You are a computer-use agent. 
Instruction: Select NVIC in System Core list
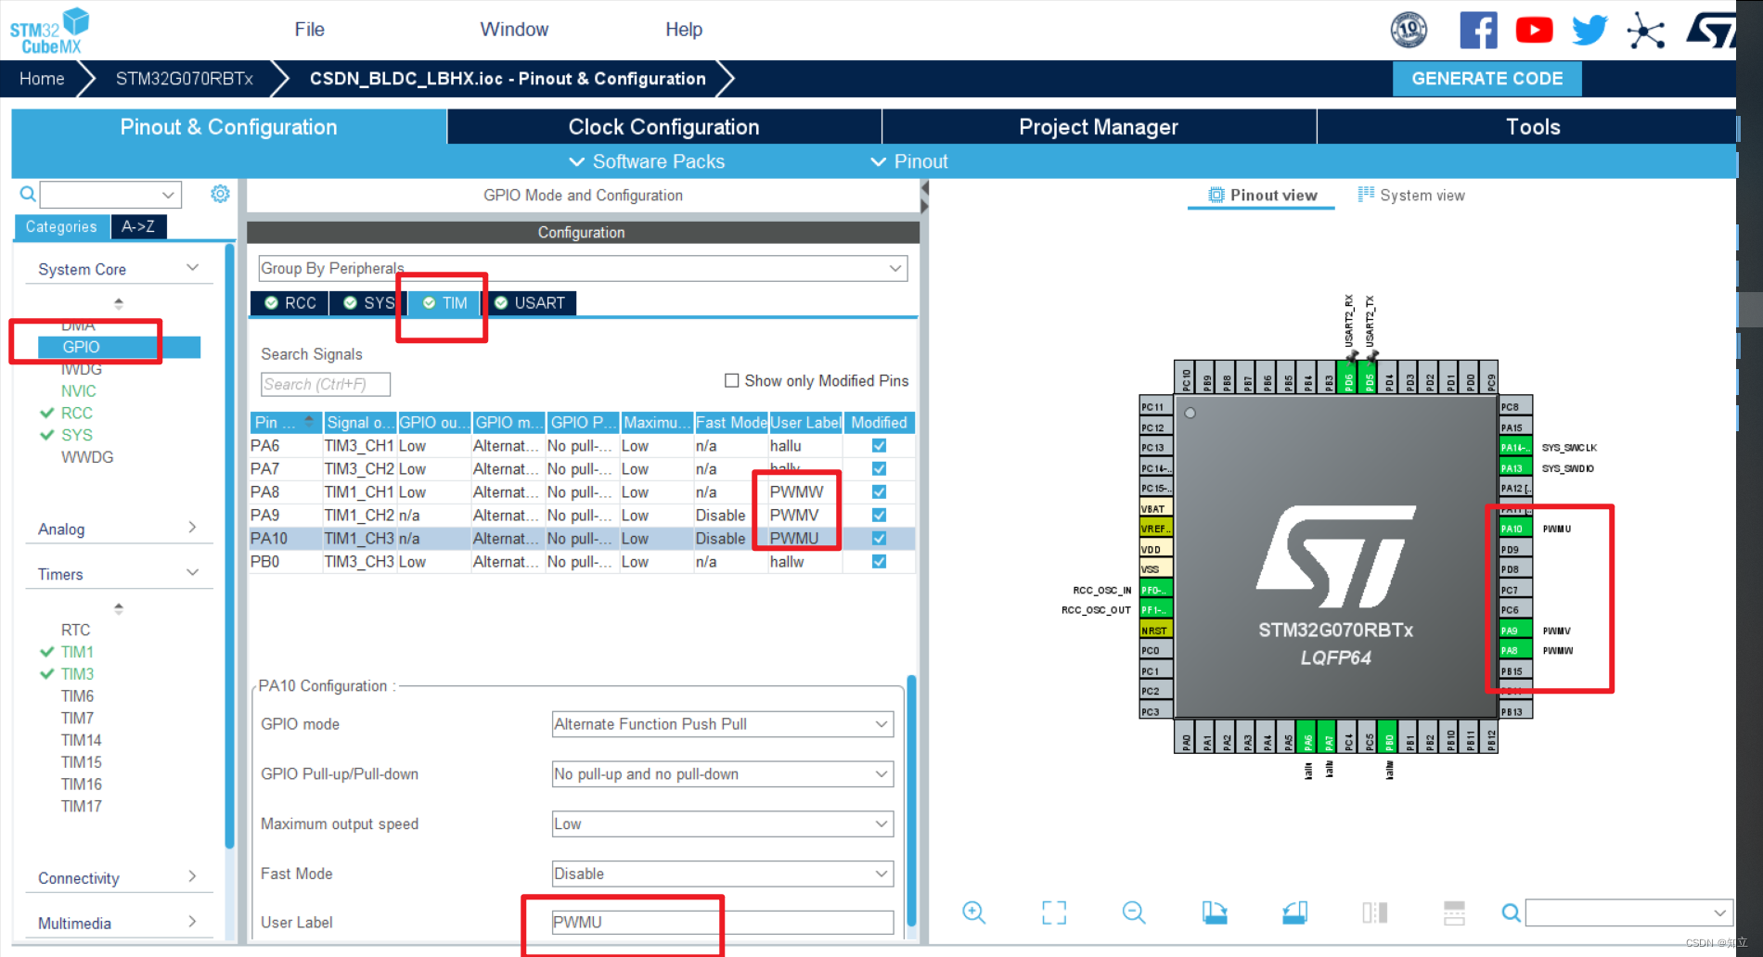tap(79, 391)
